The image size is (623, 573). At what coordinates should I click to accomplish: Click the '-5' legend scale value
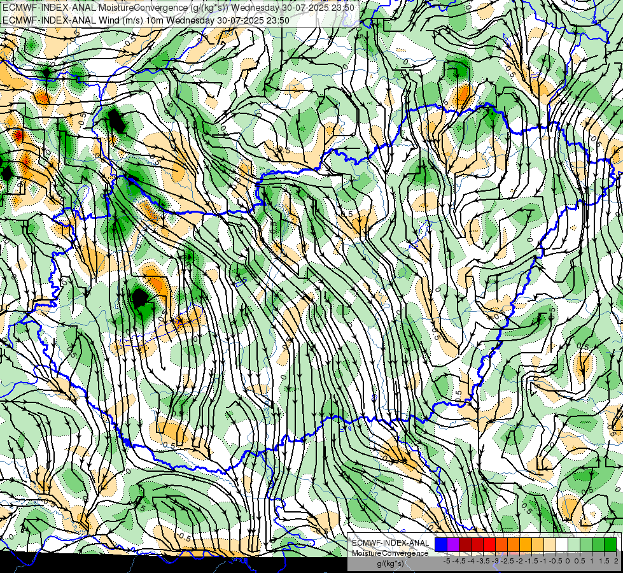pyautogui.click(x=447, y=561)
